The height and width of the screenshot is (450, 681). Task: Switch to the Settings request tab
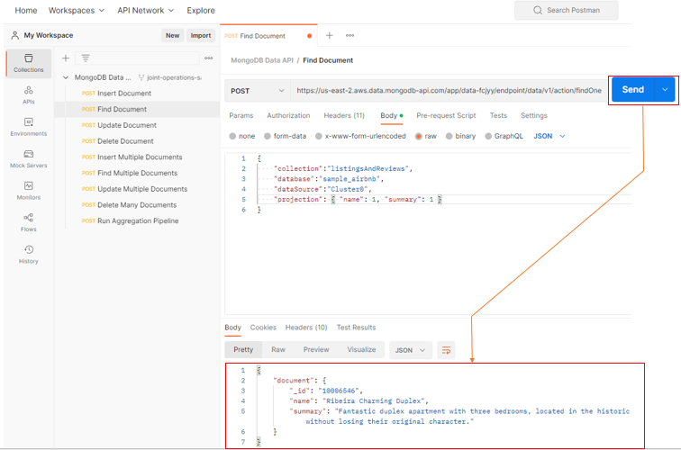(534, 116)
